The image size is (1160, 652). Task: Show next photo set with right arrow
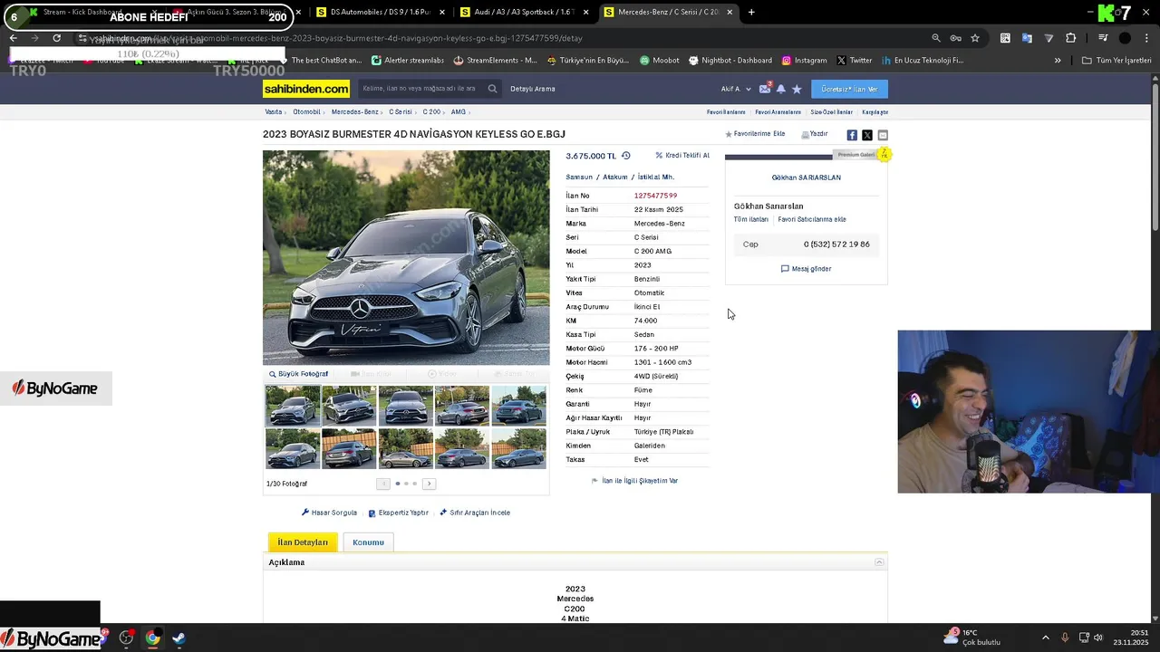(x=430, y=484)
